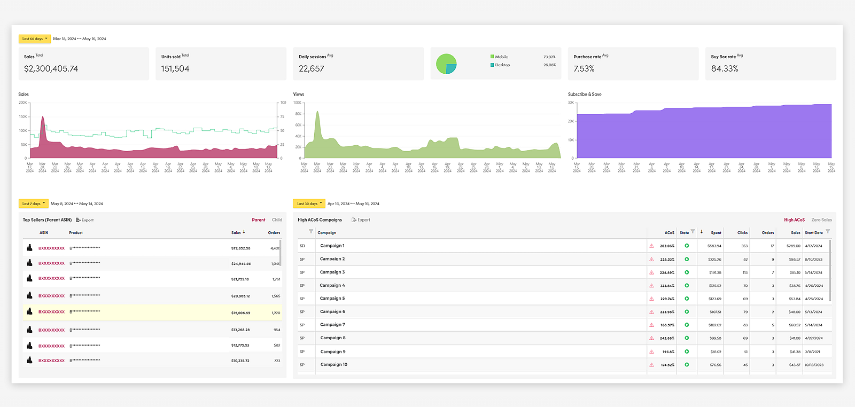Switch to the Child ASIN tab
Image resolution: width=855 pixels, height=407 pixels.
tap(277, 220)
